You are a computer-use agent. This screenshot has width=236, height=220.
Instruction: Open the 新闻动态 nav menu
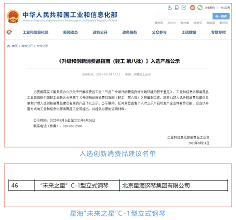coord(71,32)
